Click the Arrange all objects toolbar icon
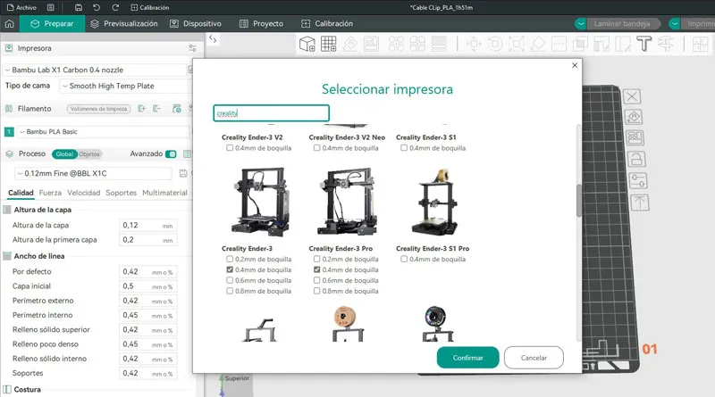Screen dimensions: 715x397 point(371,45)
